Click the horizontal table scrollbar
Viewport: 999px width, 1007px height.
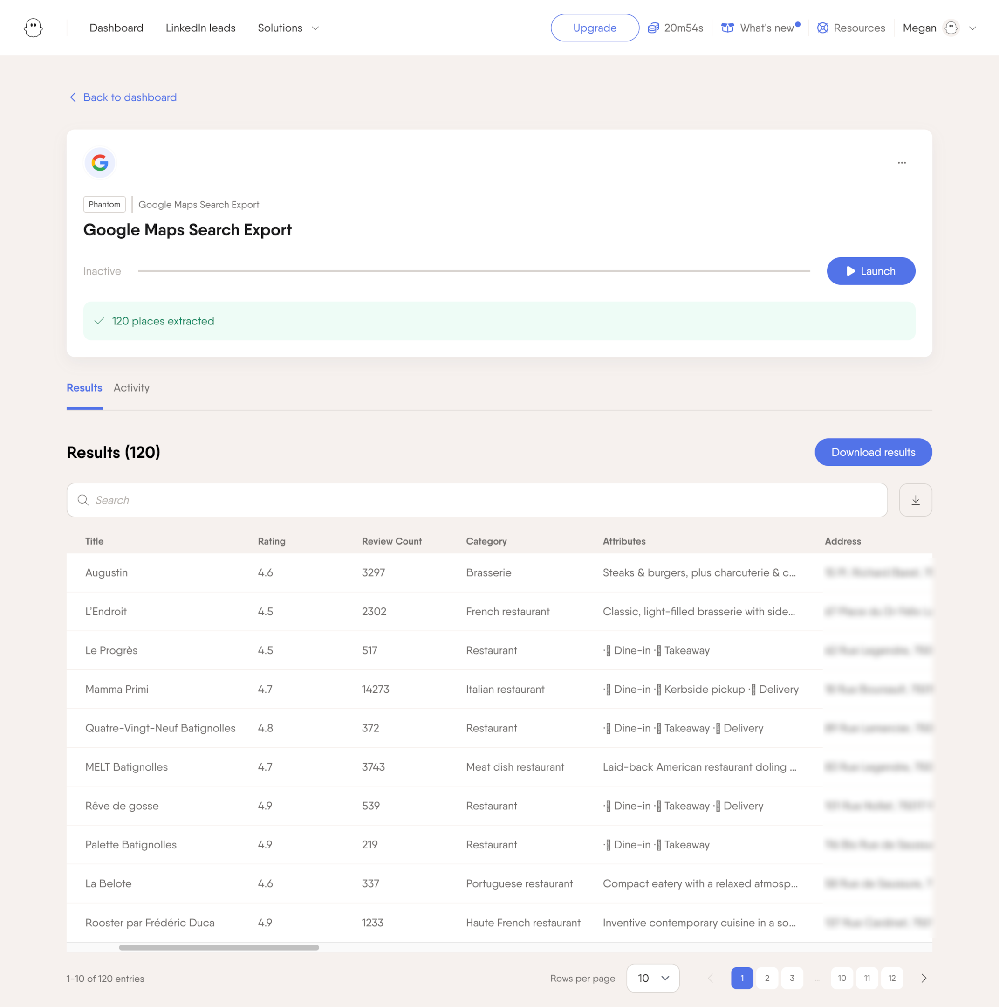click(x=219, y=947)
